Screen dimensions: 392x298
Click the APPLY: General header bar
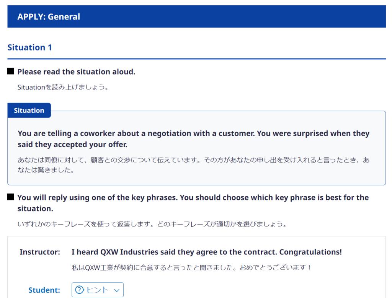(x=196, y=17)
